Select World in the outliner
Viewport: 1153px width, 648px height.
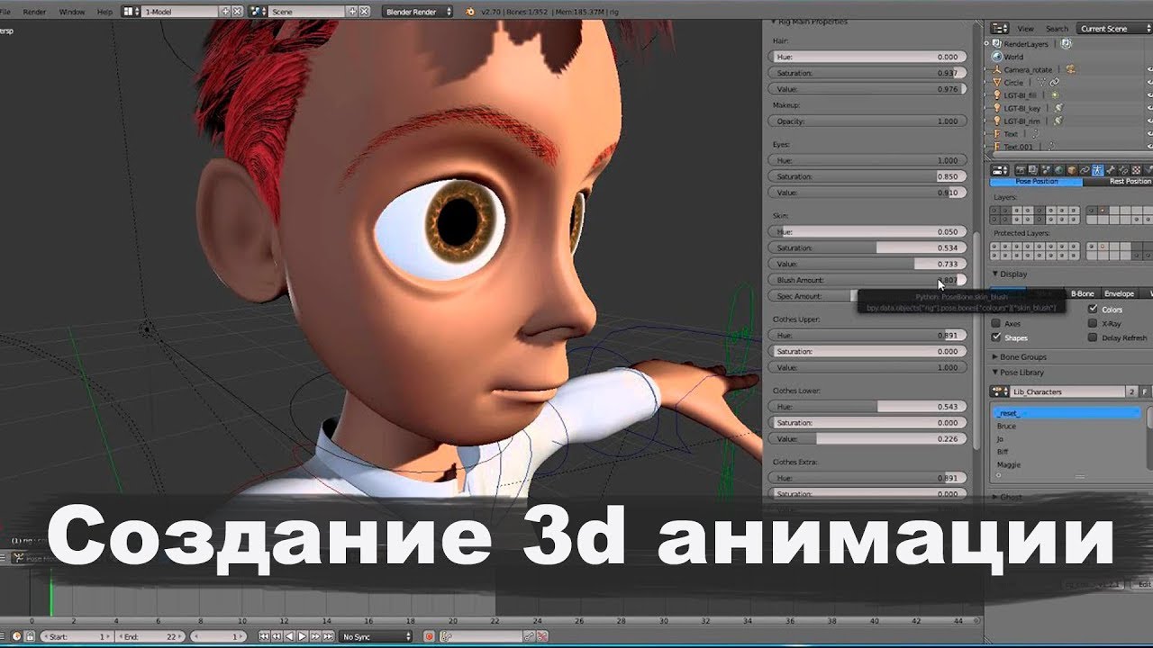pyautogui.click(x=1013, y=57)
